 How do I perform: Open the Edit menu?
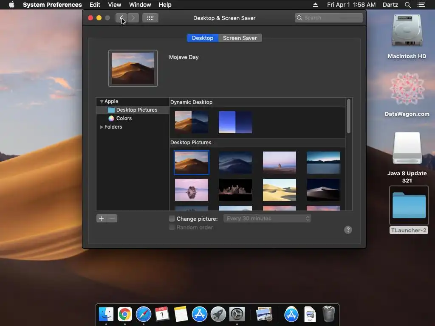tap(95, 5)
